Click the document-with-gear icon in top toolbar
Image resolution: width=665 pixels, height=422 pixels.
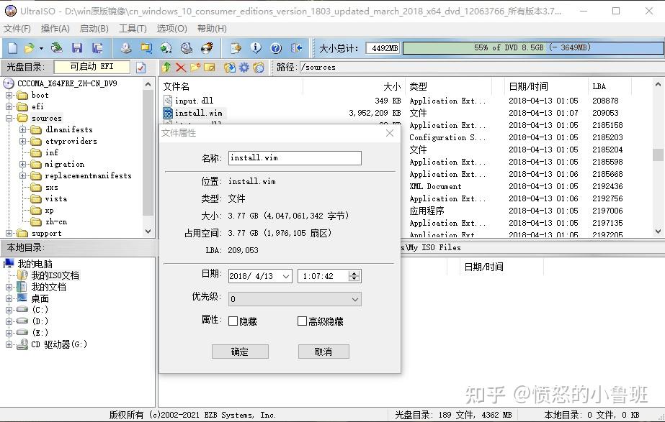click(x=236, y=48)
